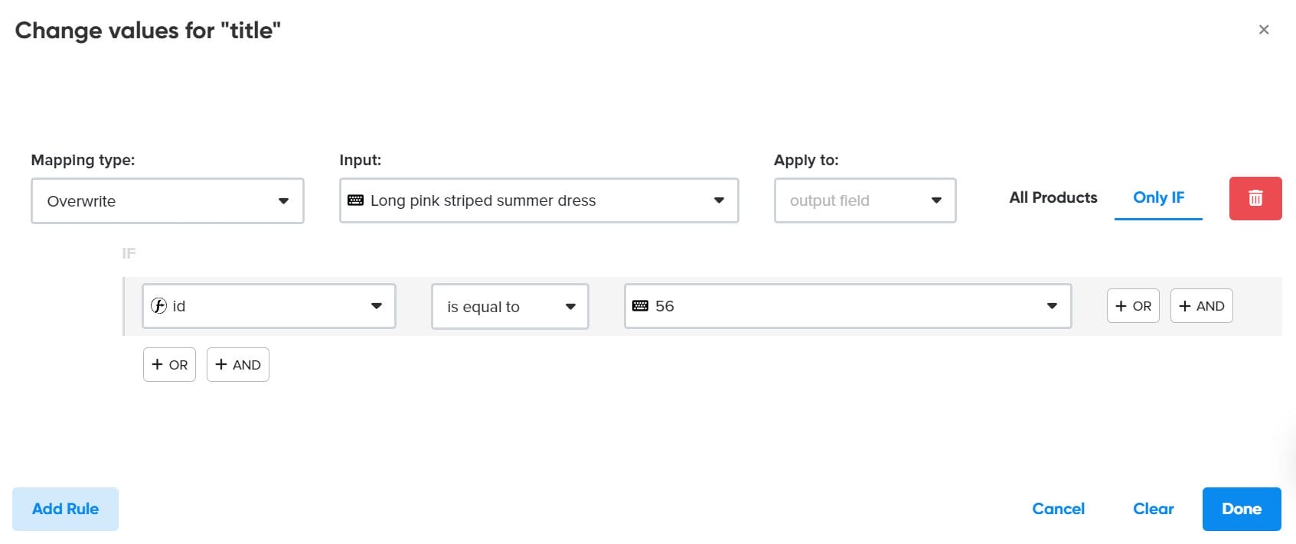Click keyboard icon in the Input field
Image resolution: width=1296 pixels, height=544 pixels.
(x=356, y=200)
